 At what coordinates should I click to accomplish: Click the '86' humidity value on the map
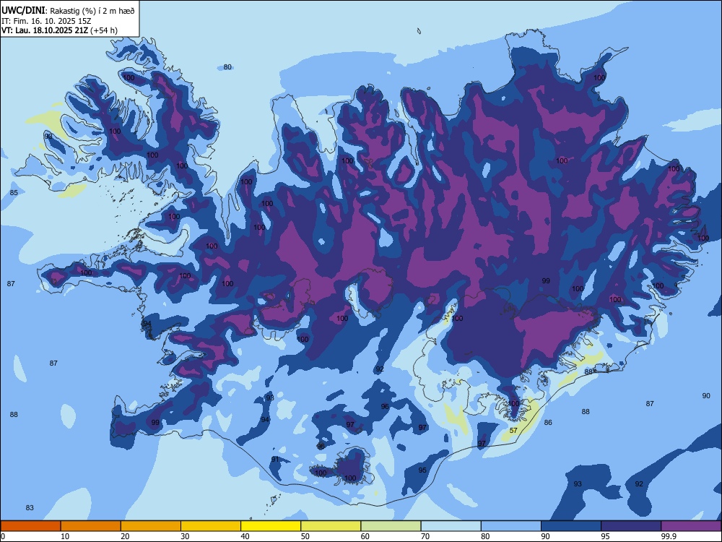(548, 422)
